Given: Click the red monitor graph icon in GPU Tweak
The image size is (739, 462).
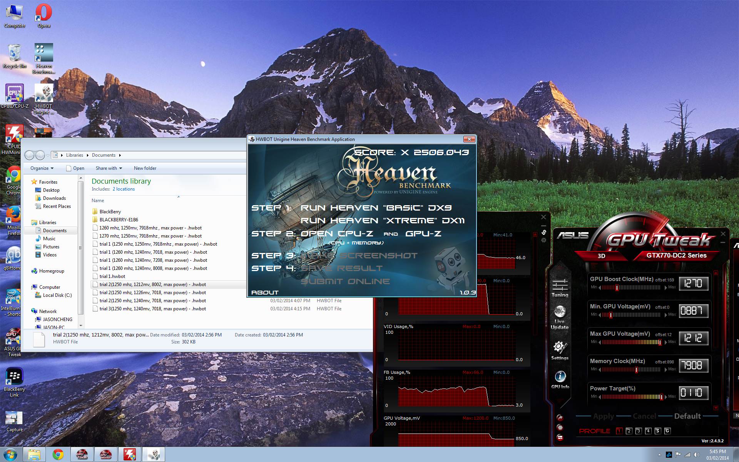Looking at the screenshot, I should [560, 437].
